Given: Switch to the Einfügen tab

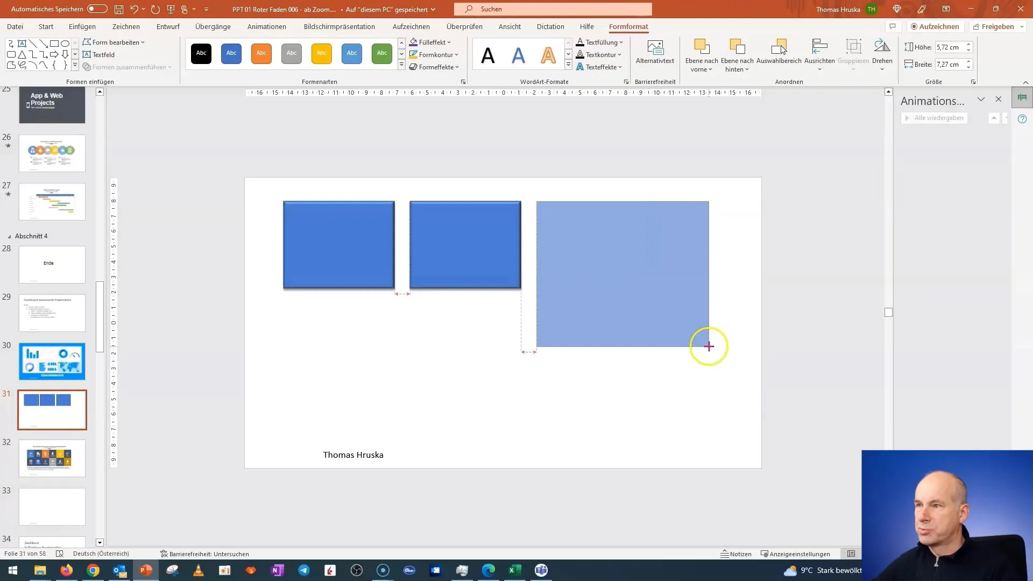Looking at the screenshot, I should pyautogui.click(x=82, y=26).
